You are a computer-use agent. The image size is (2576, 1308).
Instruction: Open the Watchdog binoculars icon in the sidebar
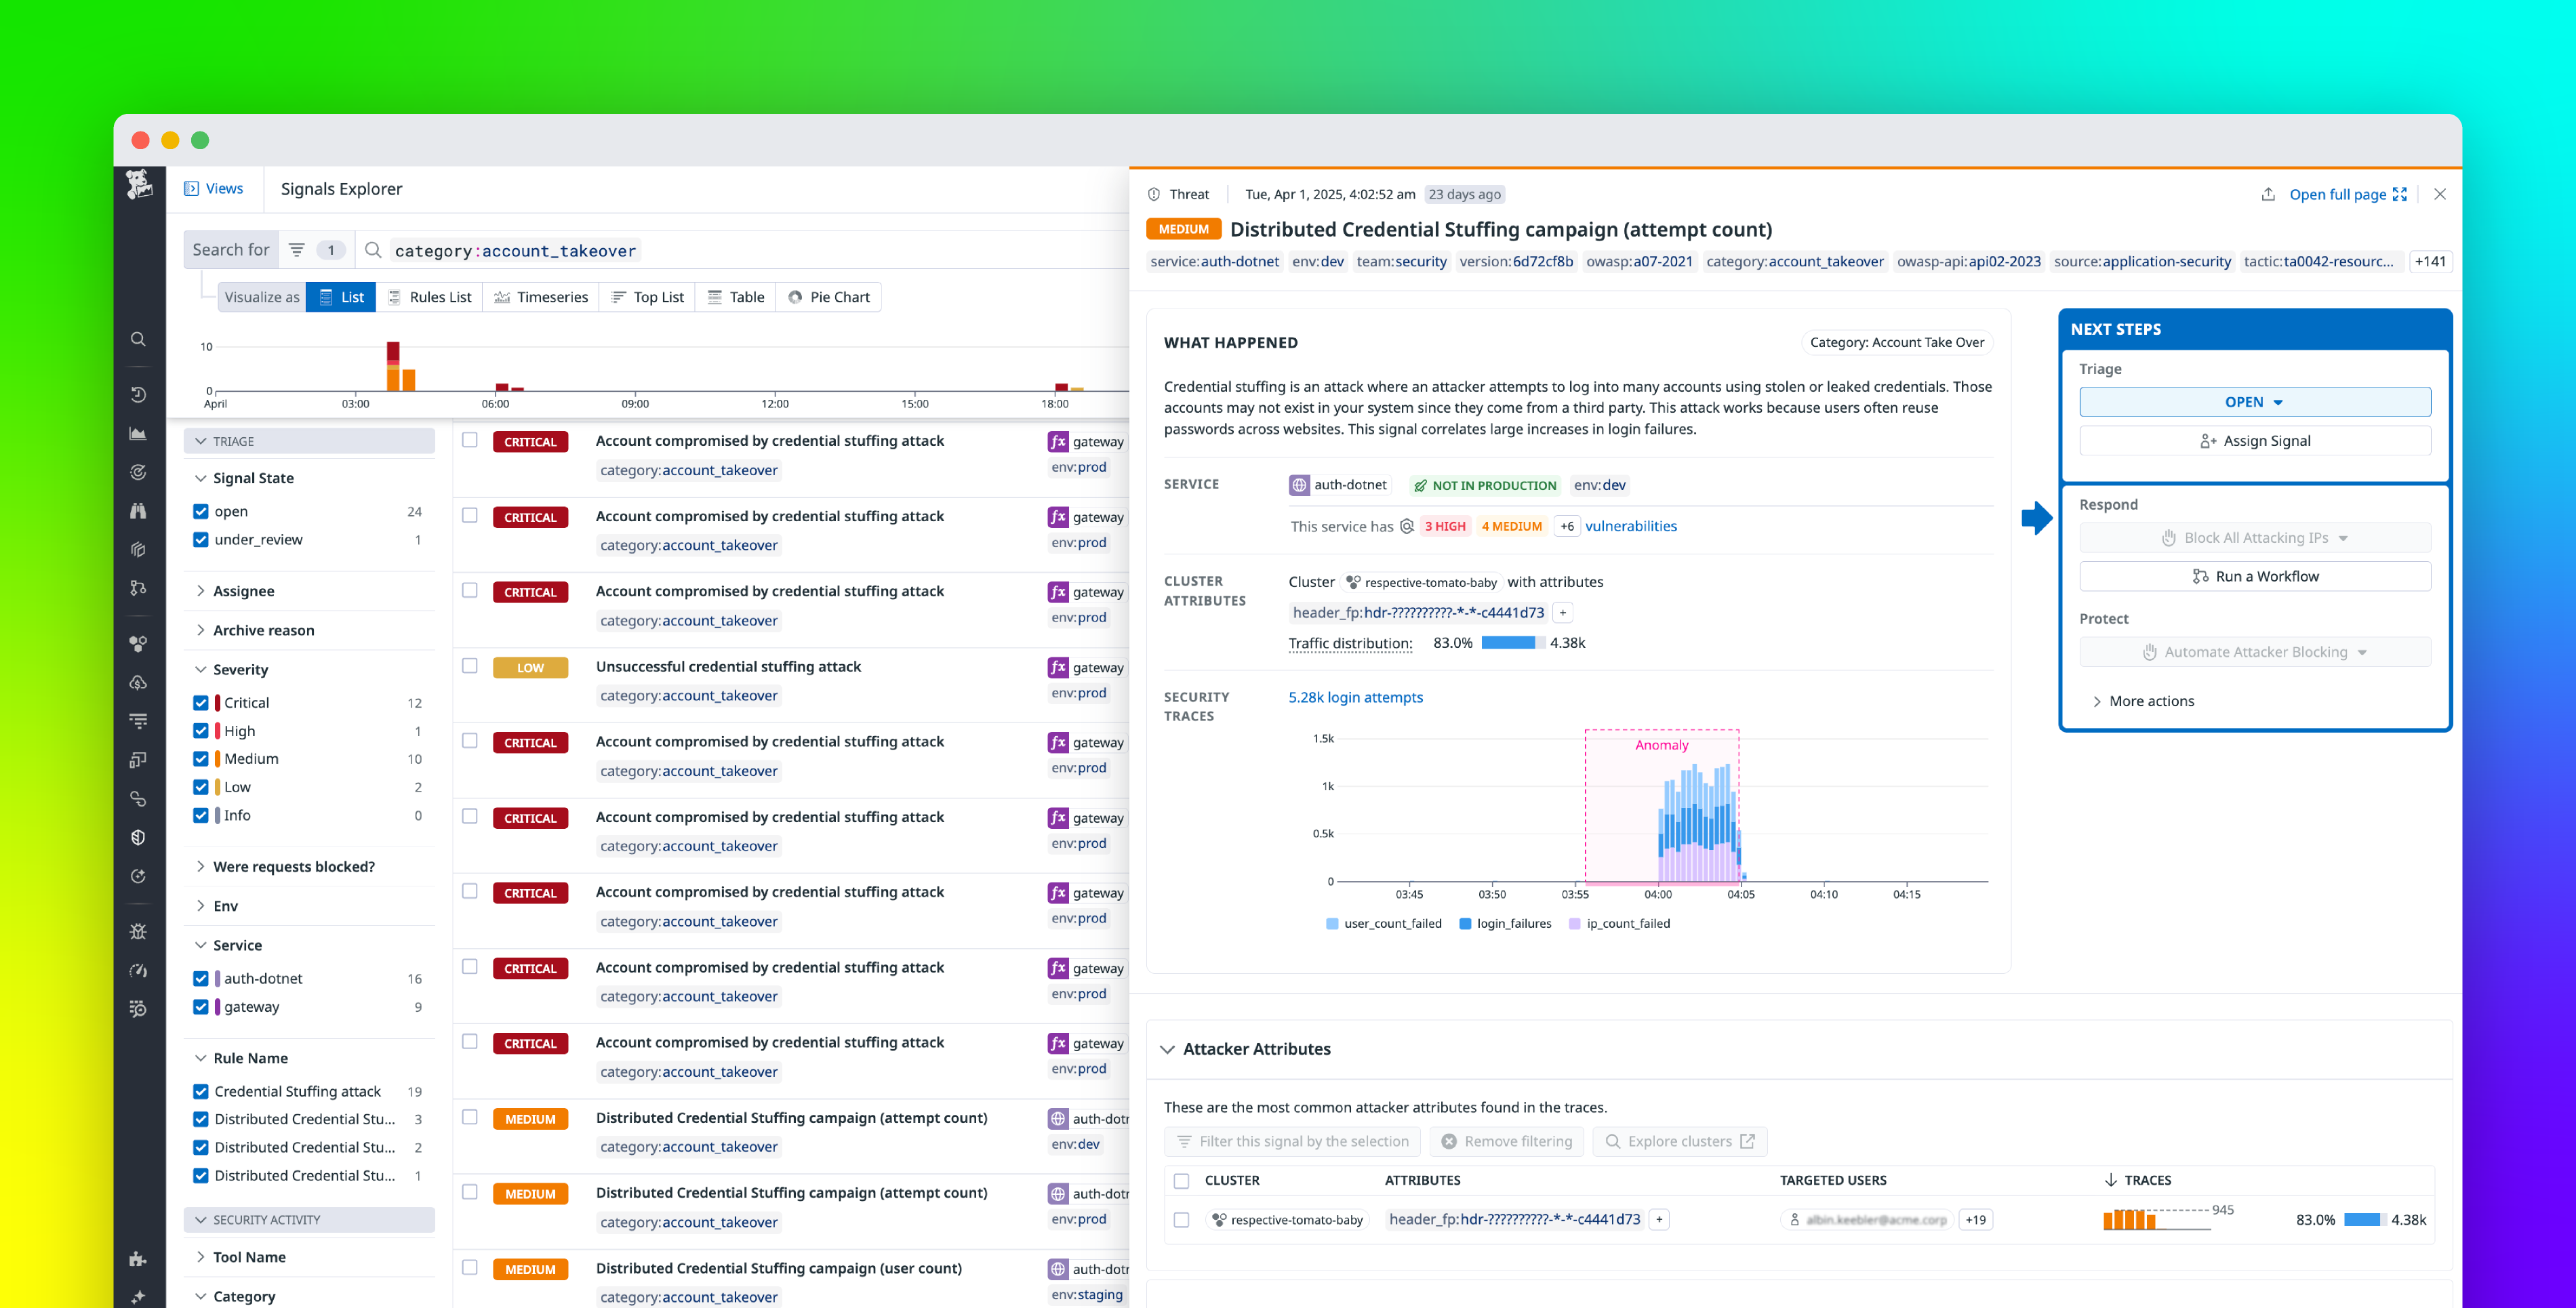tap(139, 511)
